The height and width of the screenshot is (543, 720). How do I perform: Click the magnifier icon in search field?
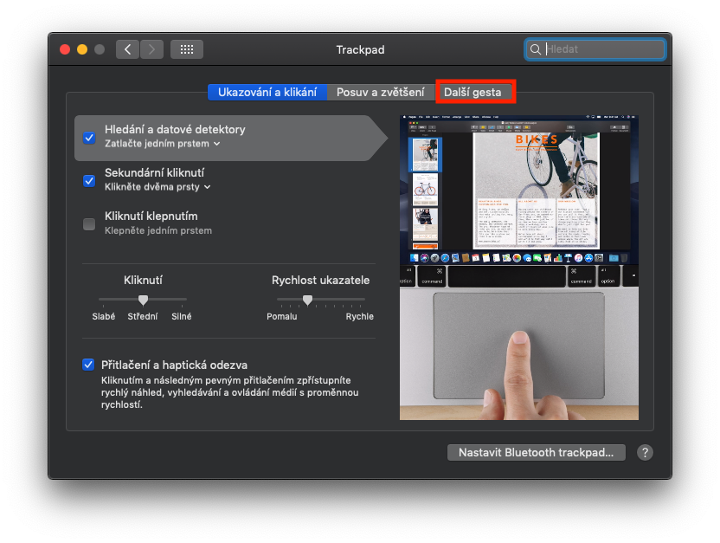tap(537, 50)
